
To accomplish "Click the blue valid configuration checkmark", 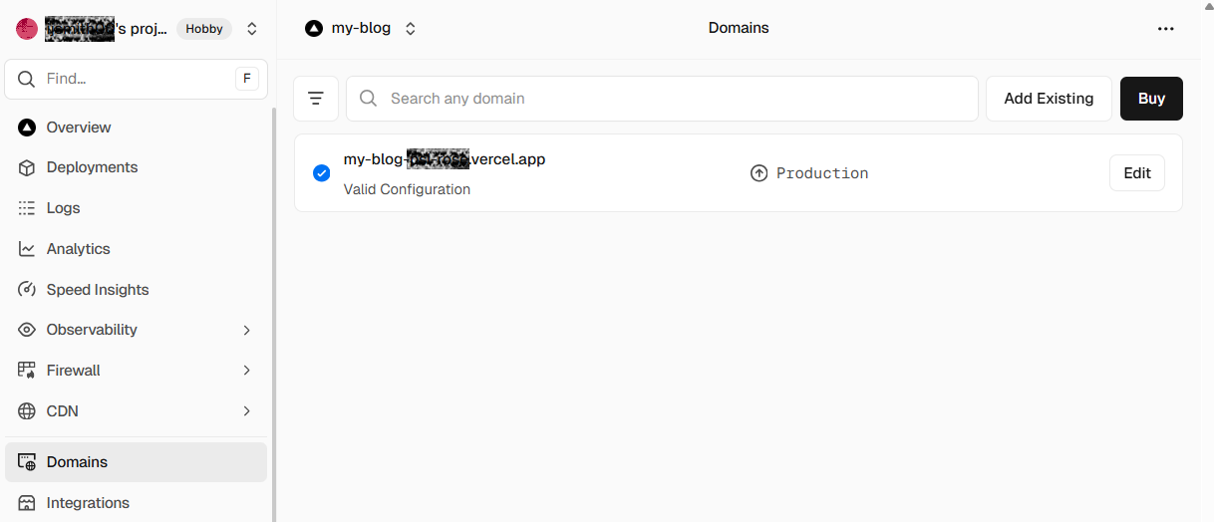I will pyautogui.click(x=322, y=173).
